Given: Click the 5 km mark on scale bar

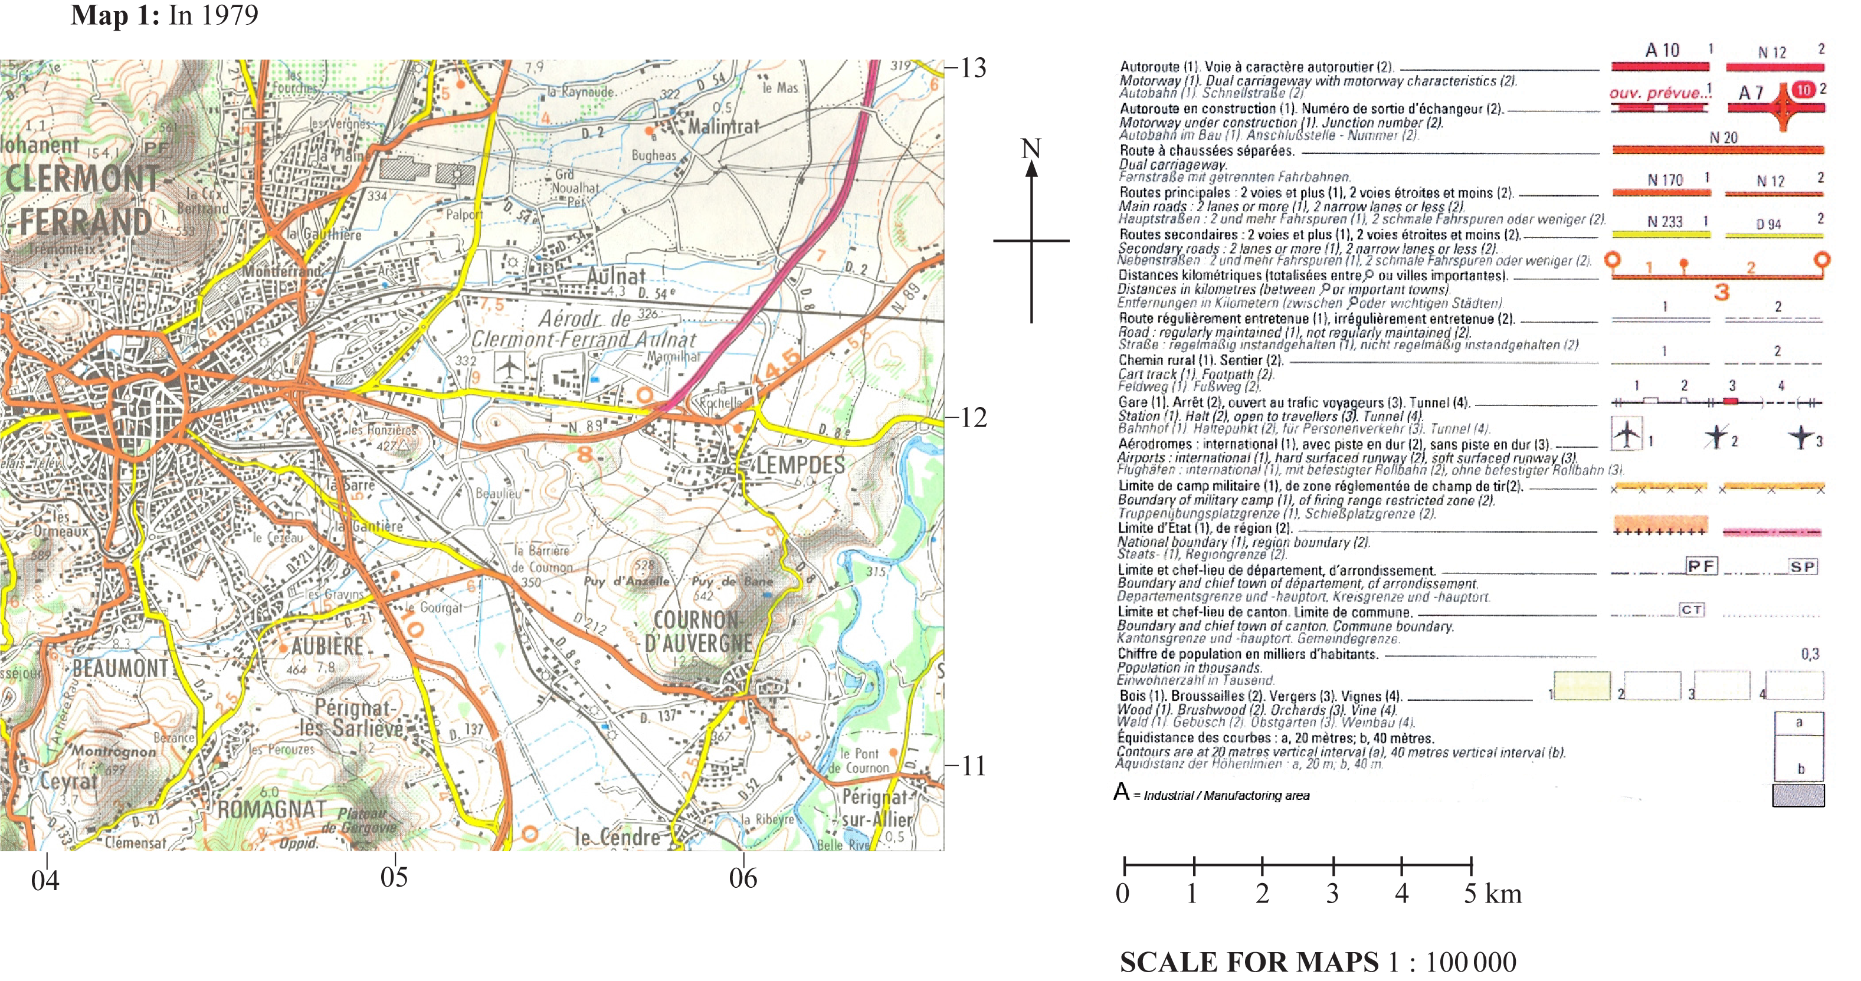Looking at the screenshot, I should [1471, 894].
